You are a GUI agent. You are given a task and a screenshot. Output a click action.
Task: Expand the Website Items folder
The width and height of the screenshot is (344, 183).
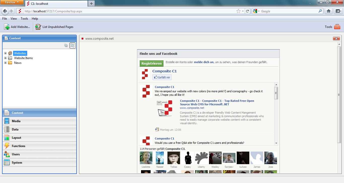click(x=5, y=58)
